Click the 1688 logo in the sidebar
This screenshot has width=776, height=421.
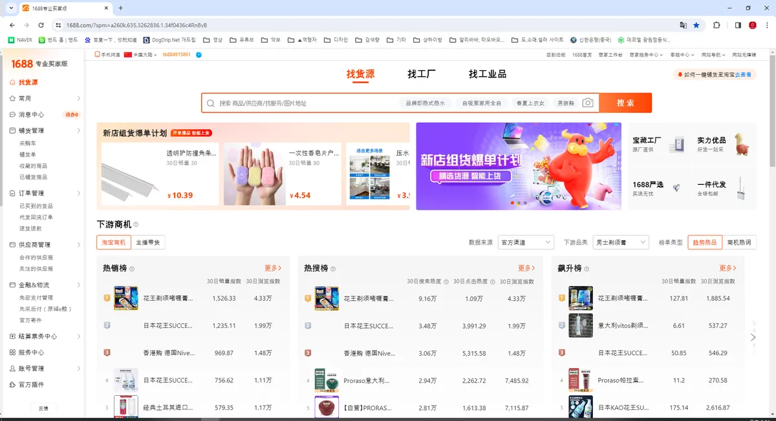pyautogui.click(x=22, y=64)
